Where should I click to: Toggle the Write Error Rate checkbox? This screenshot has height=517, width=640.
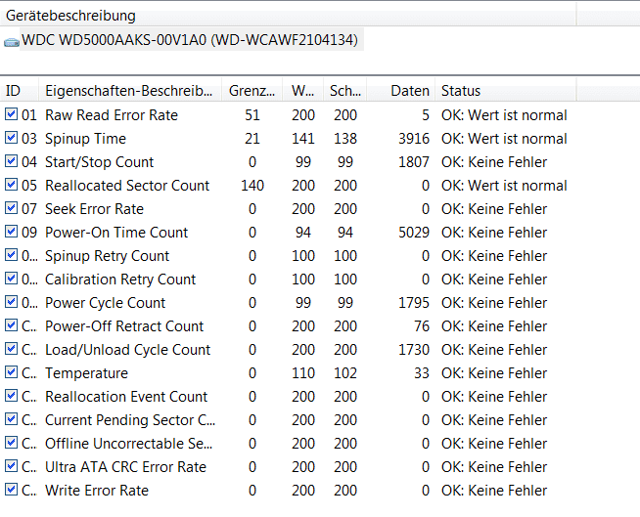tap(11, 490)
